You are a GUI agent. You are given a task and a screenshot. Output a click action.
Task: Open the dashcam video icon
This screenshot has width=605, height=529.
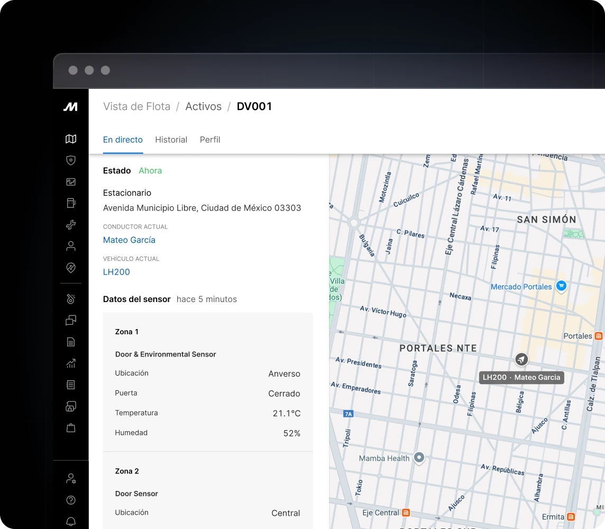click(70, 181)
